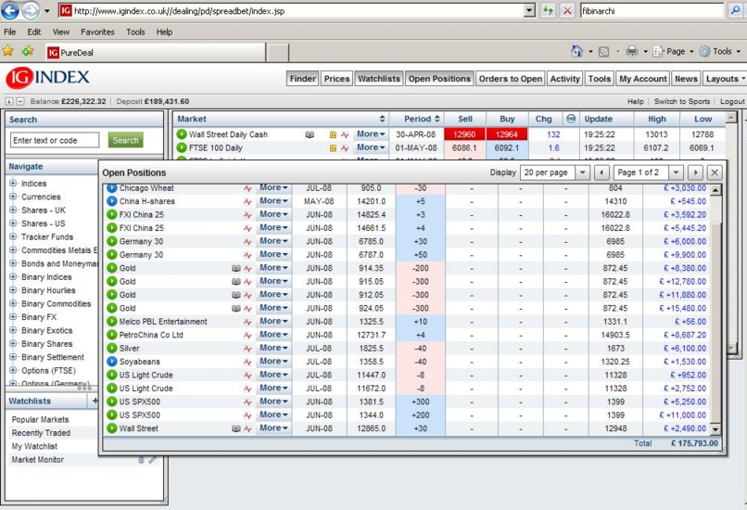Image resolution: width=747 pixels, height=510 pixels.
Task: Open the Layouts dropdown menu
Action: click(725, 79)
